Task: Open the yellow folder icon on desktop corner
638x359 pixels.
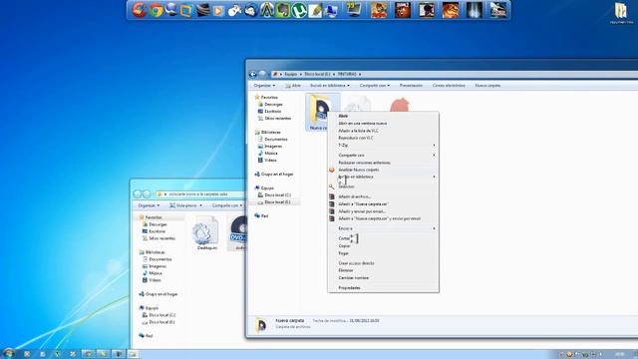Action: (621, 11)
